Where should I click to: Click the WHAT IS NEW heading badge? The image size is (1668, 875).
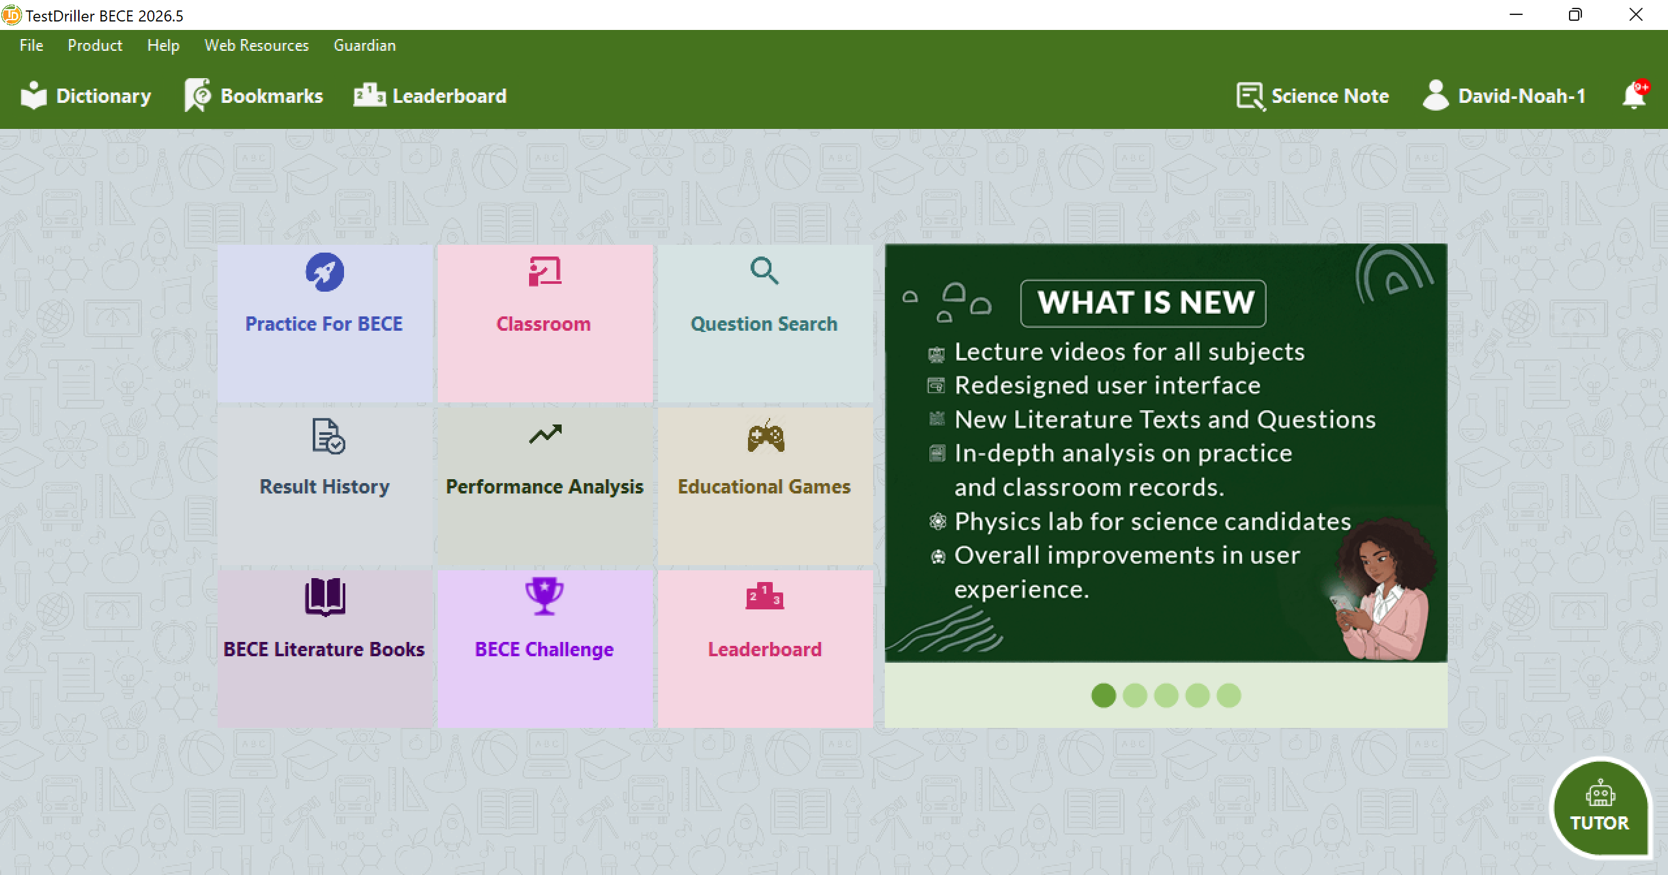coord(1143,303)
